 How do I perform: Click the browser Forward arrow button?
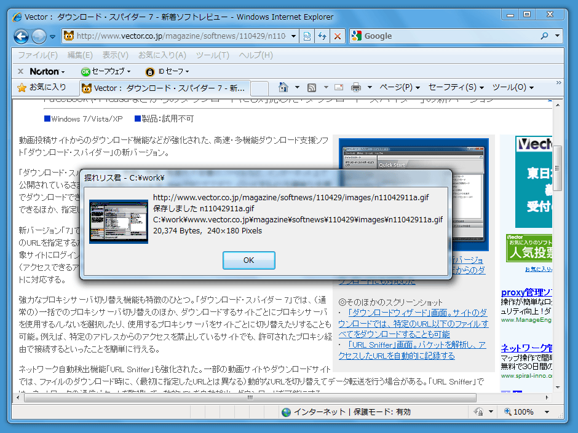coord(39,36)
